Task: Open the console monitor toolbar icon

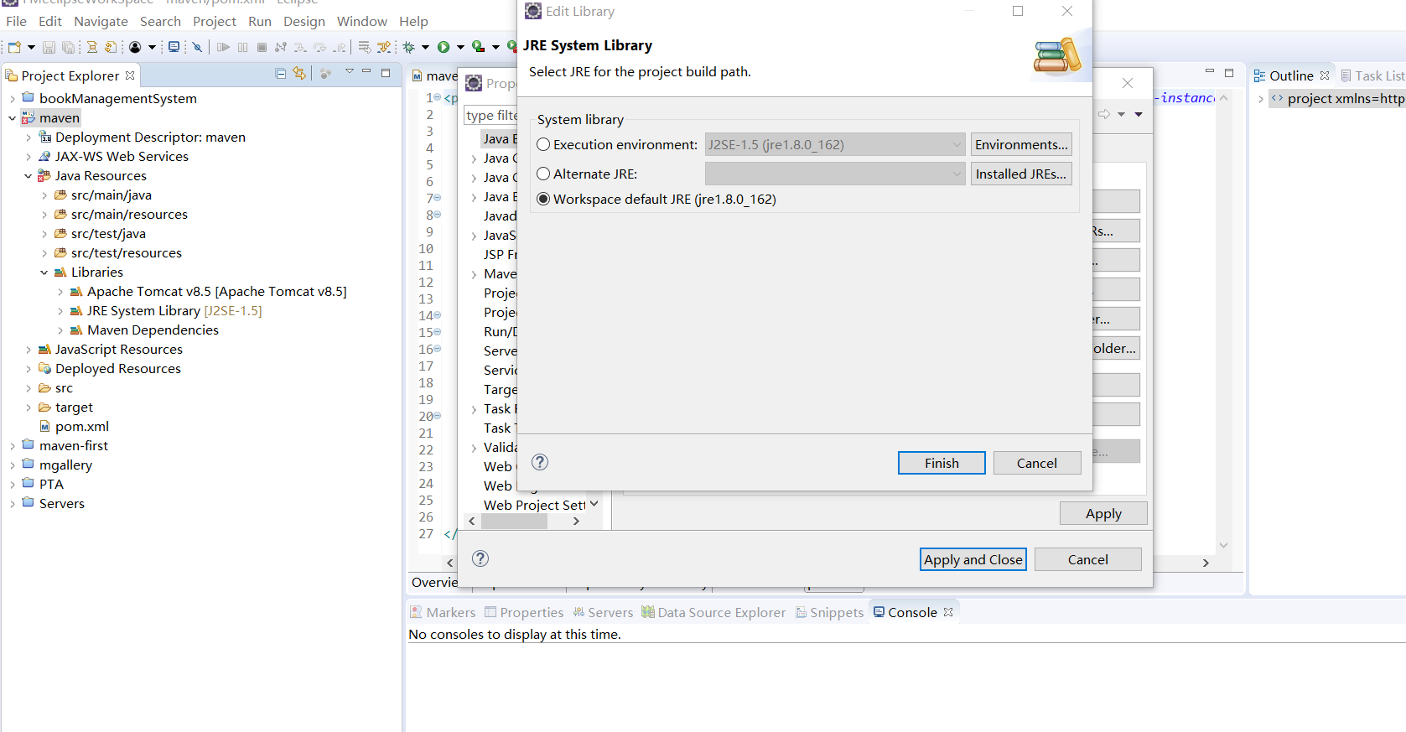Action: 174,47
